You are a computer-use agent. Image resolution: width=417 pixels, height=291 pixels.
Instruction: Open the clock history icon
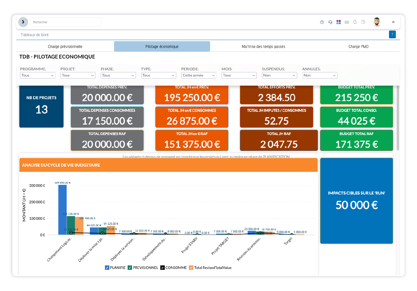pyautogui.click(x=363, y=22)
